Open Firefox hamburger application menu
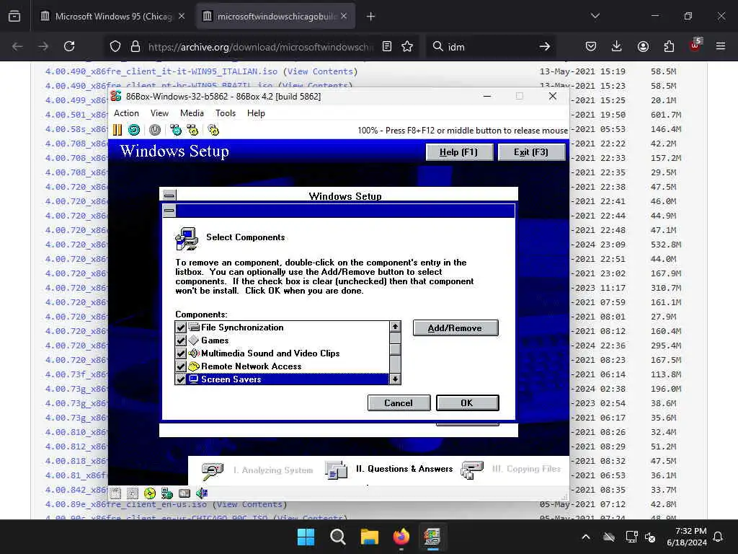 click(721, 46)
